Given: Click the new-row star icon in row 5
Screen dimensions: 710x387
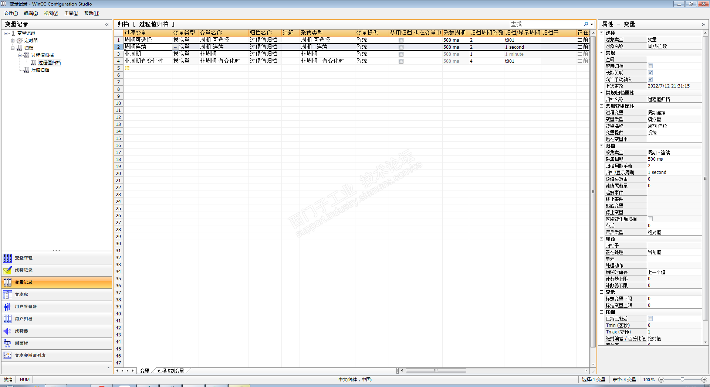Looking at the screenshot, I should pyautogui.click(x=127, y=68).
